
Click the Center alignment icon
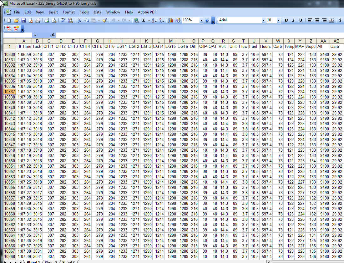click(317, 20)
